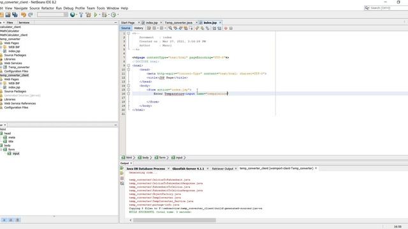Select the Temp_converter web service node
Viewport: 408px width, 229px height.
[x=19, y=67]
